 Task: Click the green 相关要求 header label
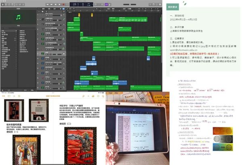pos(173,7)
